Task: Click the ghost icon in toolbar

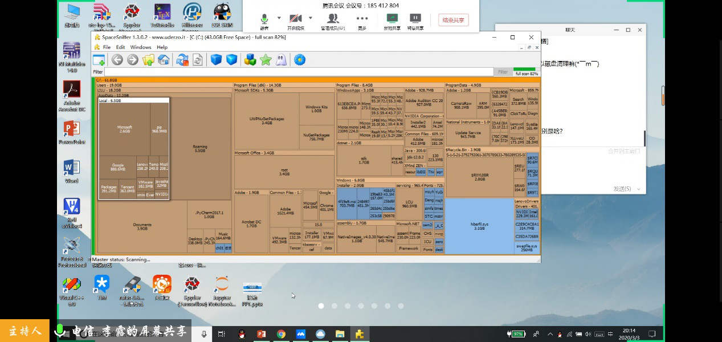Action: coord(282,60)
